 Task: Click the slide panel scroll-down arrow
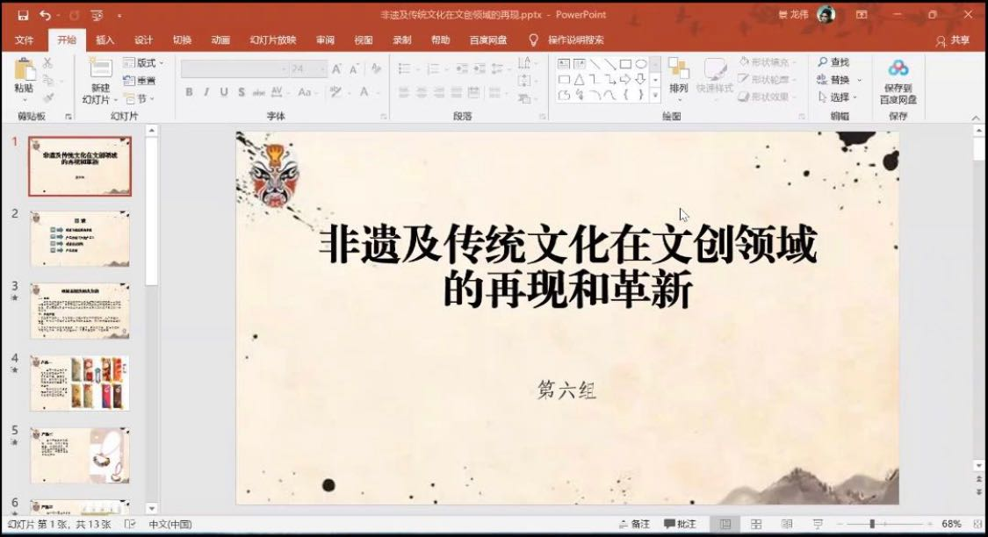click(x=152, y=508)
